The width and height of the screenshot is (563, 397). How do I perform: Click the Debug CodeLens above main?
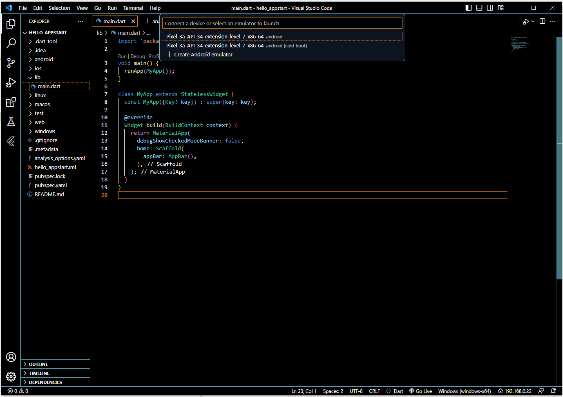(138, 56)
